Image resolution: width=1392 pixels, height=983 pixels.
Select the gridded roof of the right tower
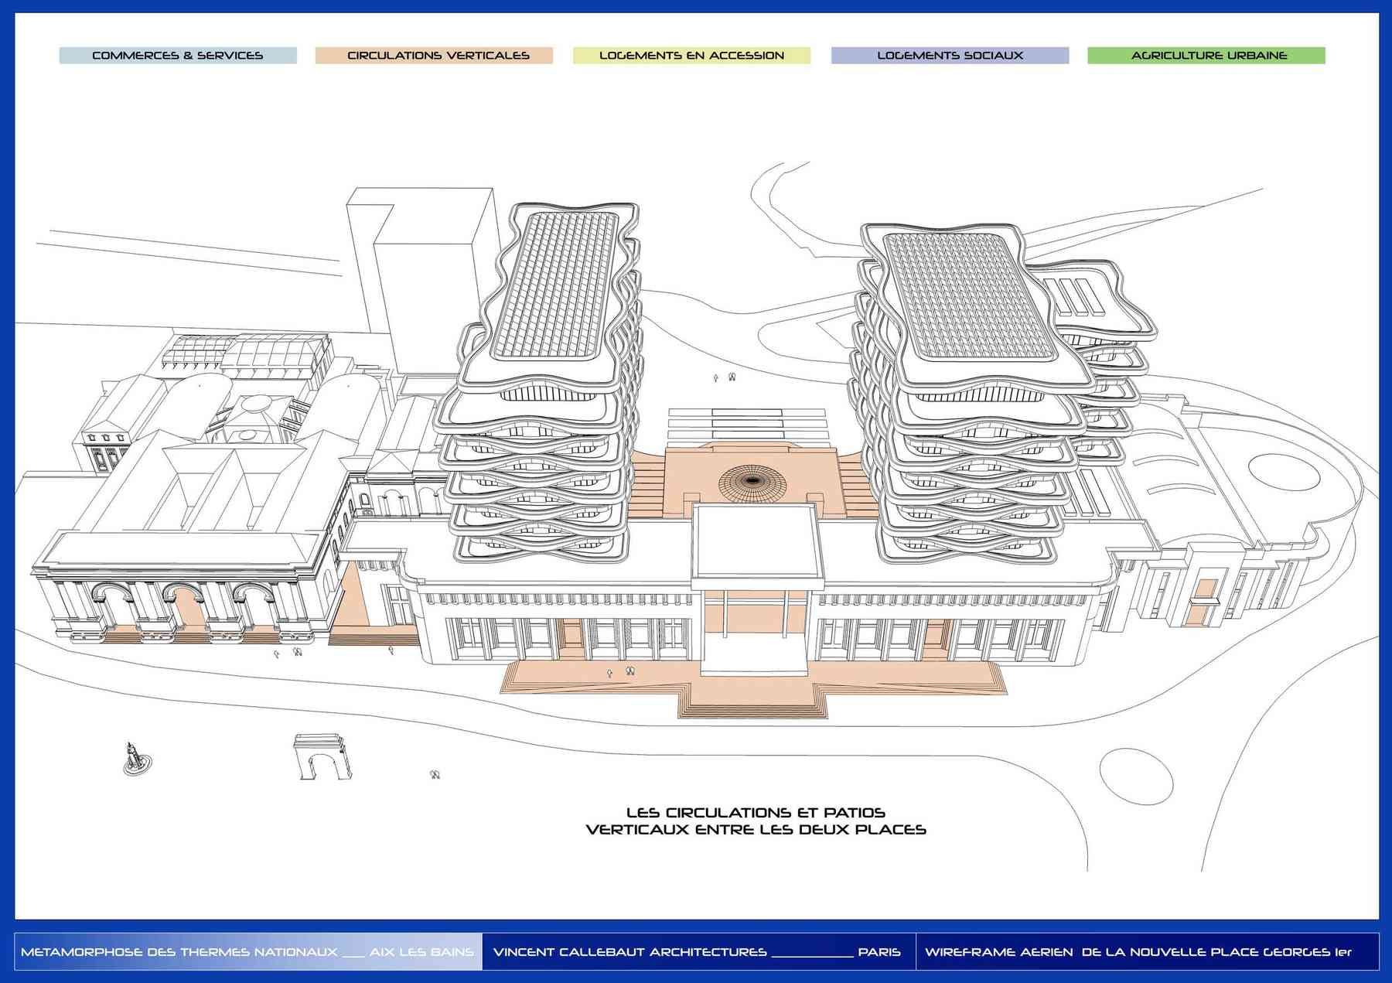pyautogui.click(x=968, y=298)
